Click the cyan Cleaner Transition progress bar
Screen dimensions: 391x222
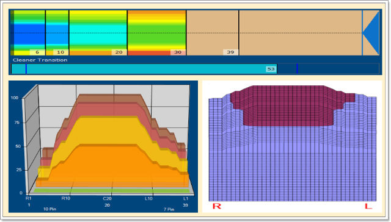pyautogui.click(x=144, y=69)
